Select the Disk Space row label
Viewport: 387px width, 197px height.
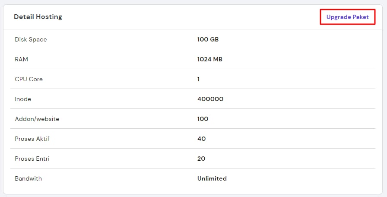[x=31, y=39]
